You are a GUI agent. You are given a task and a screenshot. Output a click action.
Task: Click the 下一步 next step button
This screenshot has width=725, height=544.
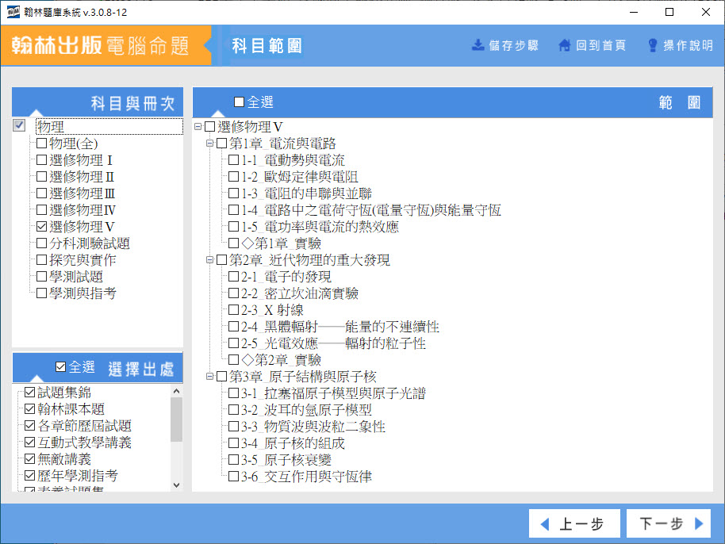pos(668,524)
